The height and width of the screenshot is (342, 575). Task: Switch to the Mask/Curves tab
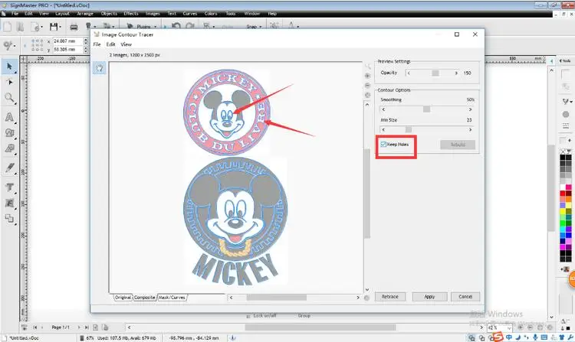pos(172,298)
